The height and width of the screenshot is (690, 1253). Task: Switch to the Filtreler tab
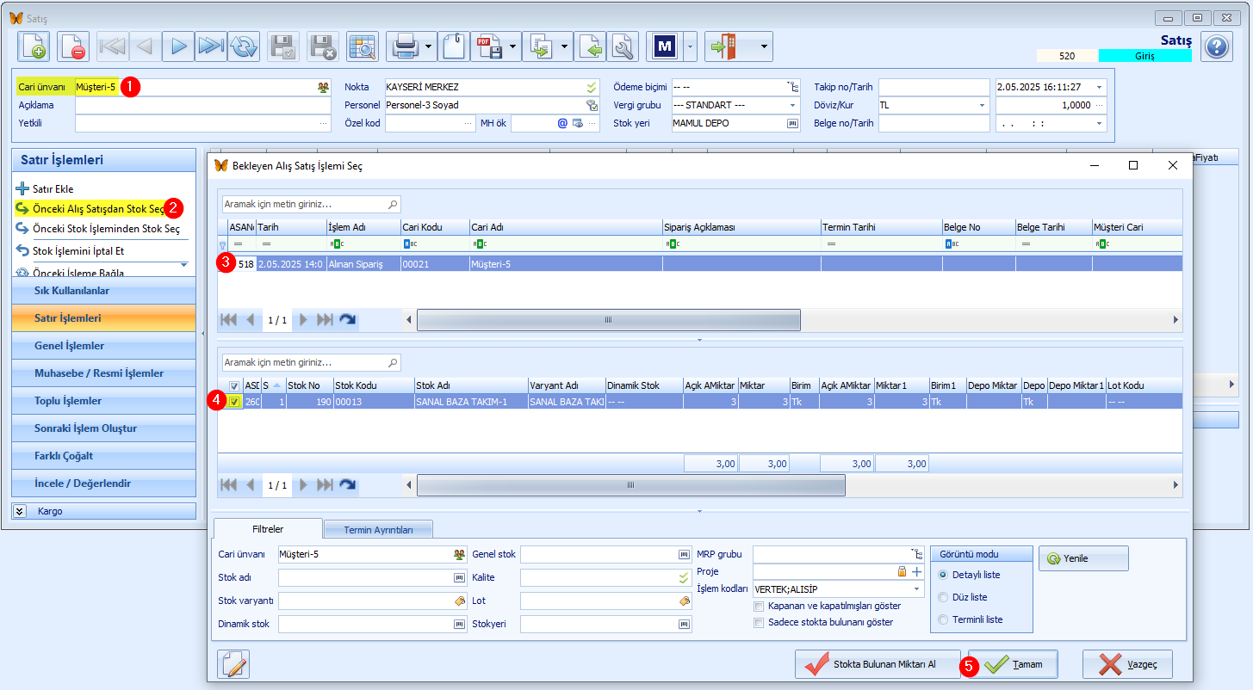268,529
